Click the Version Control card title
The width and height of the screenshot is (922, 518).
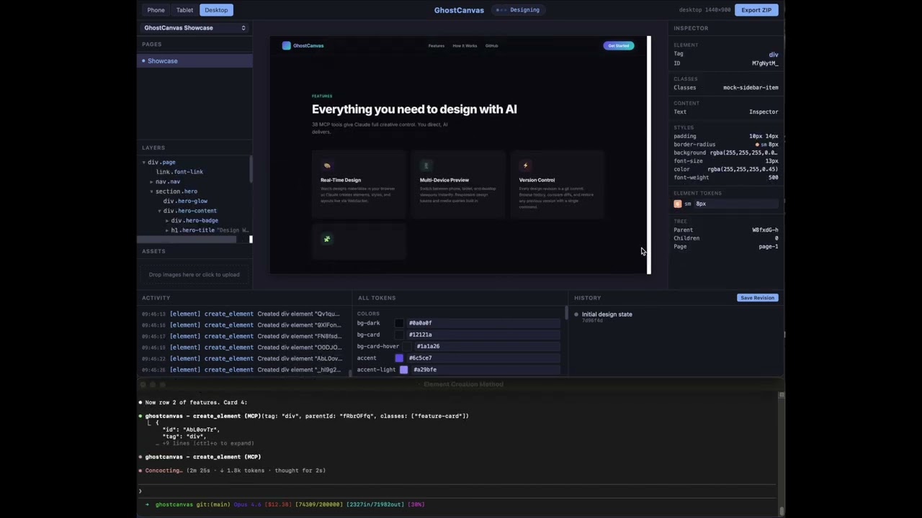click(537, 180)
